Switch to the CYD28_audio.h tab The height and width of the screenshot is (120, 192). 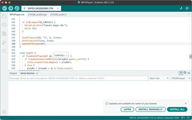point(58,14)
